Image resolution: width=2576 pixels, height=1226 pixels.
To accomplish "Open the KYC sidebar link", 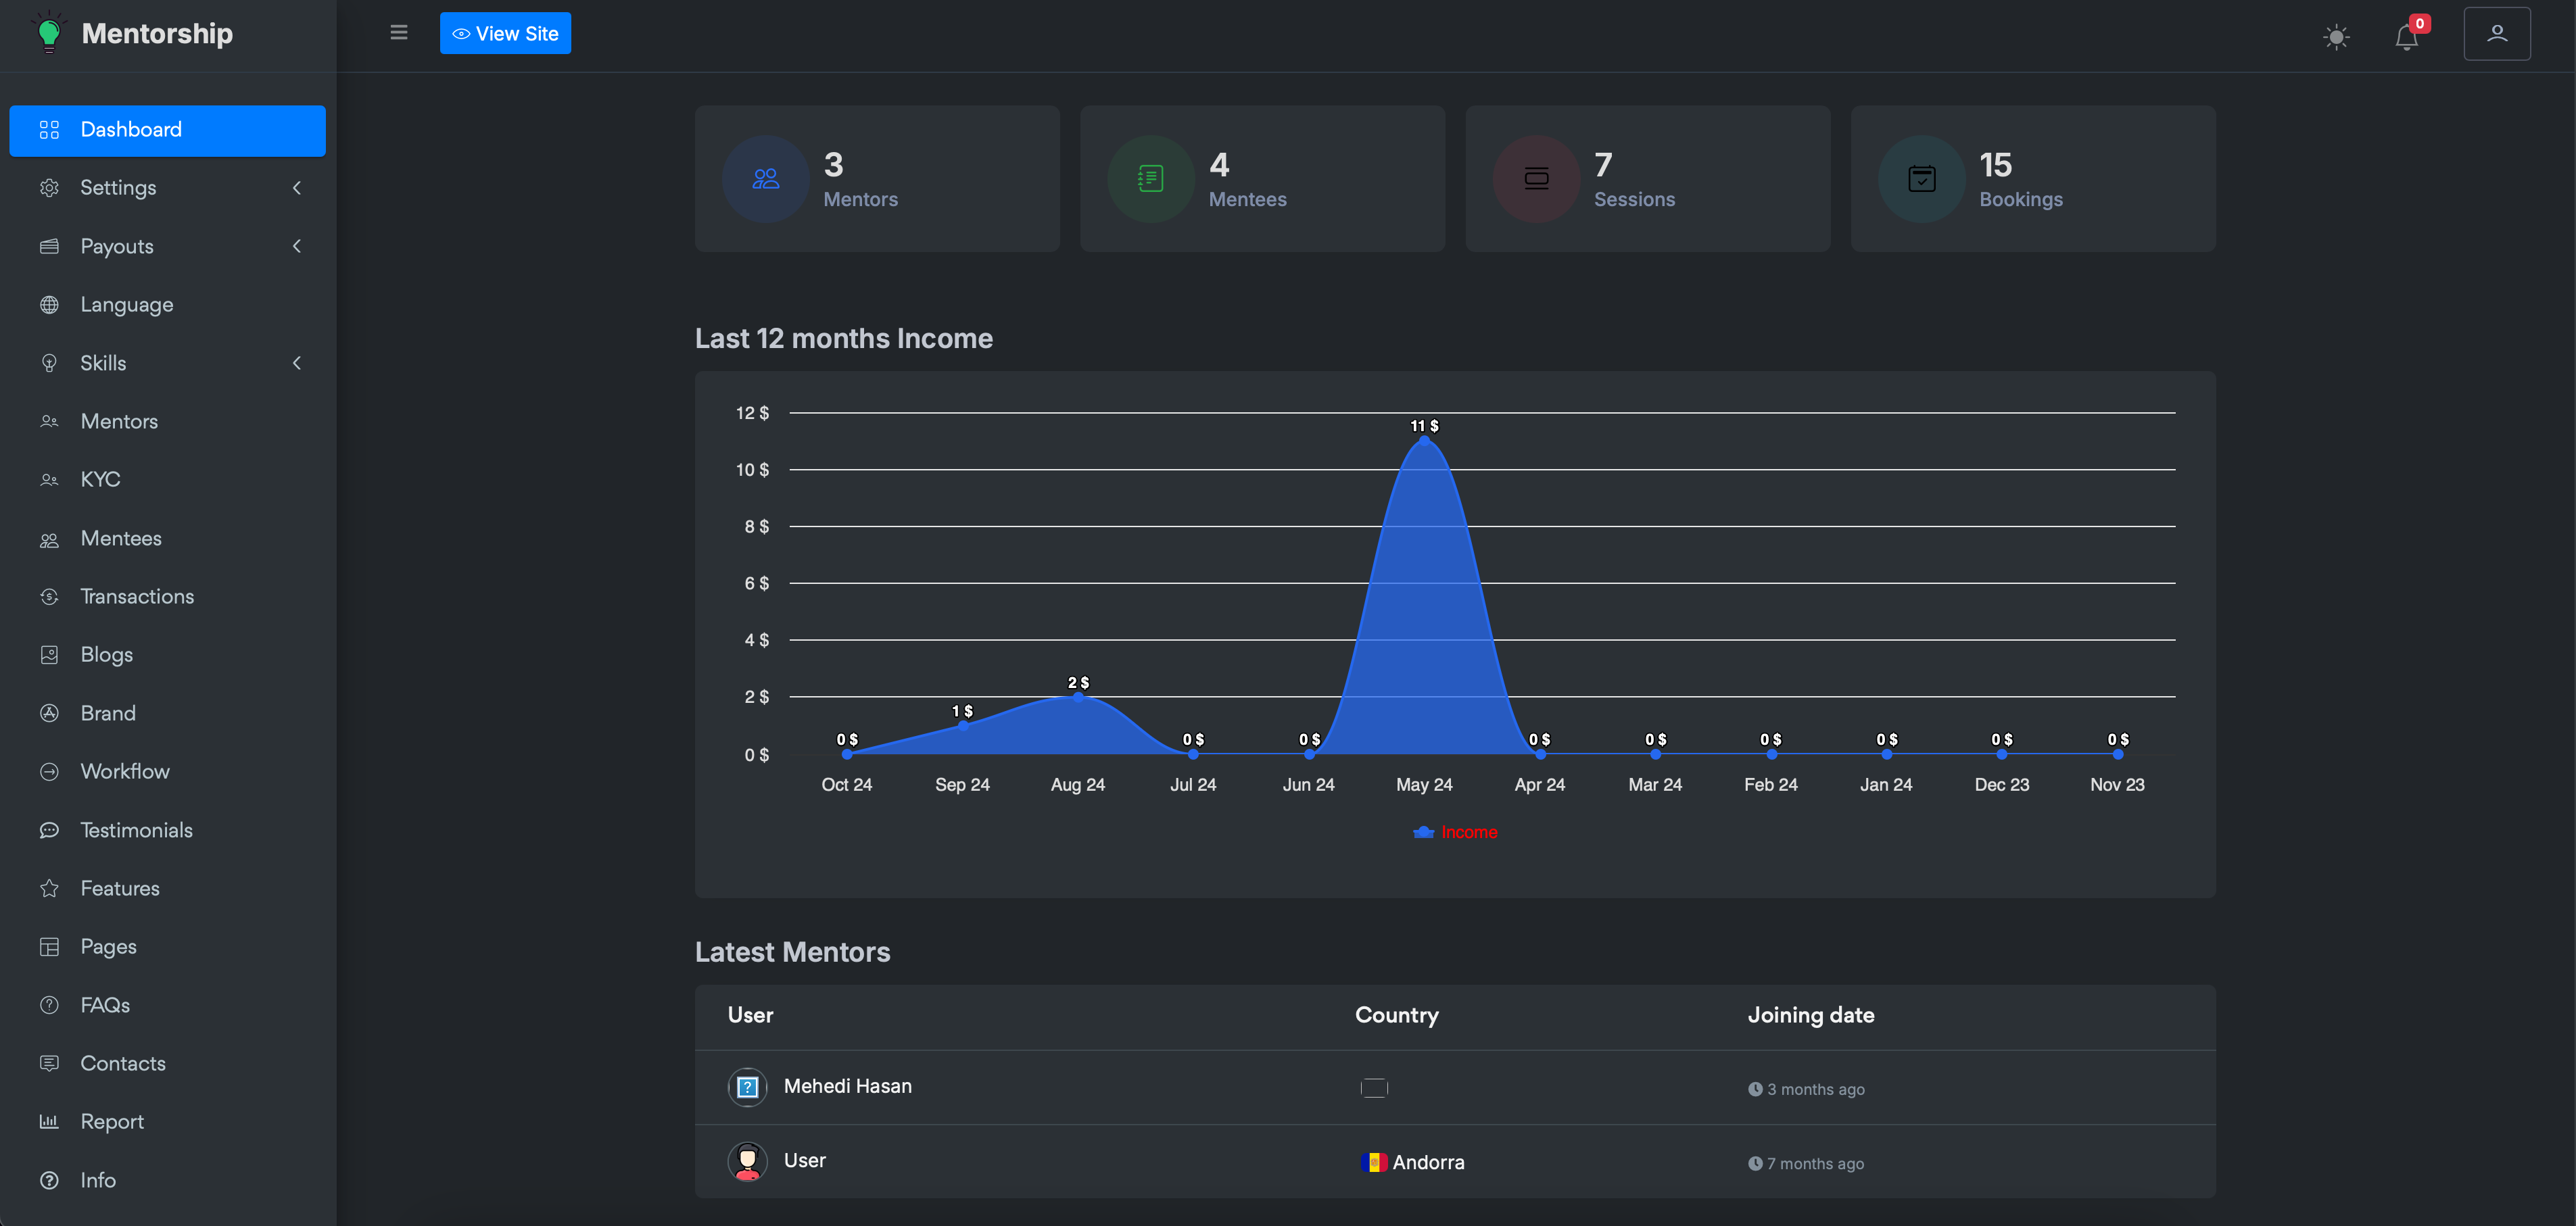I will pyautogui.click(x=100, y=480).
